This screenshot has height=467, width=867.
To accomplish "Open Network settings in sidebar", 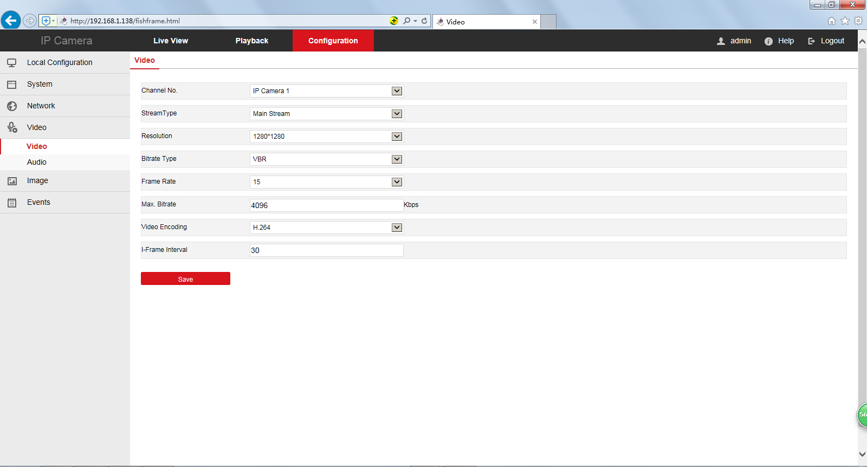I will pos(41,106).
